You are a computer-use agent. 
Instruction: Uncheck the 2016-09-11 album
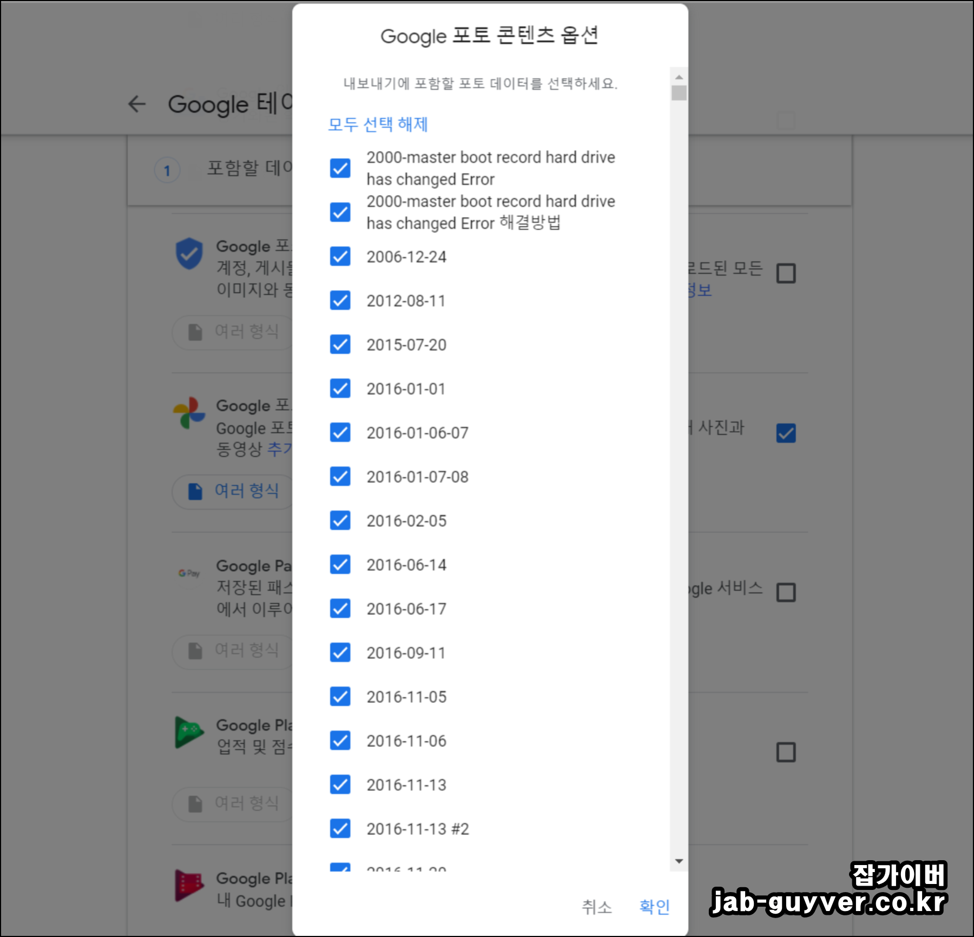click(x=340, y=652)
